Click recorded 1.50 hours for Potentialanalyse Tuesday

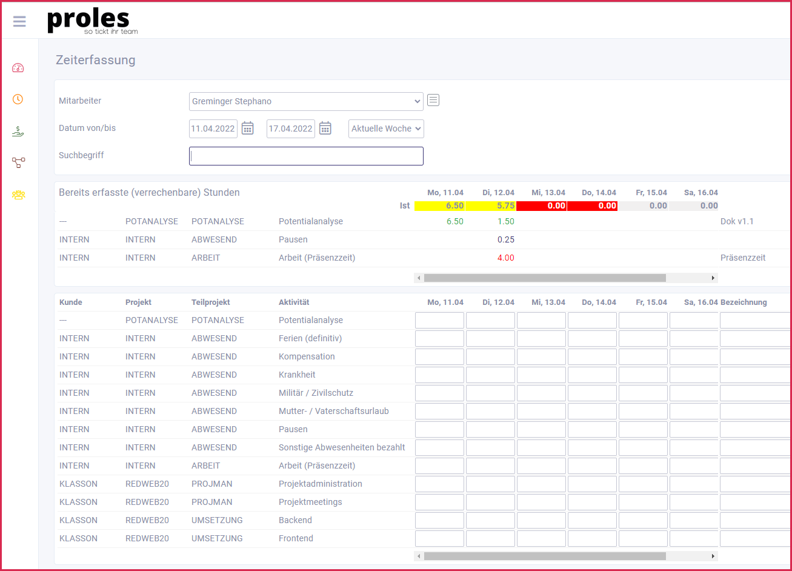point(506,221)
